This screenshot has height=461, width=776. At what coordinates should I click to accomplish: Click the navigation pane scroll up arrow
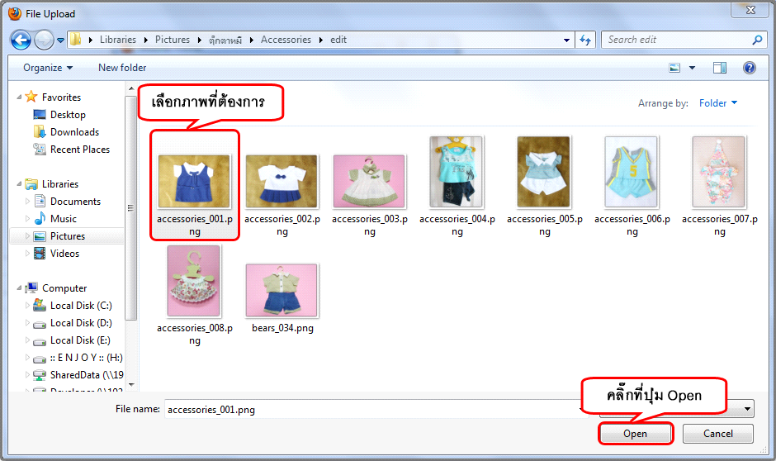pyautogui.click(x=131, y=88)
